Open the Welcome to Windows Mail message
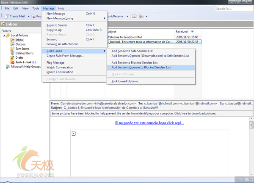This screenshot has width=254, height=183. (154, 37)
